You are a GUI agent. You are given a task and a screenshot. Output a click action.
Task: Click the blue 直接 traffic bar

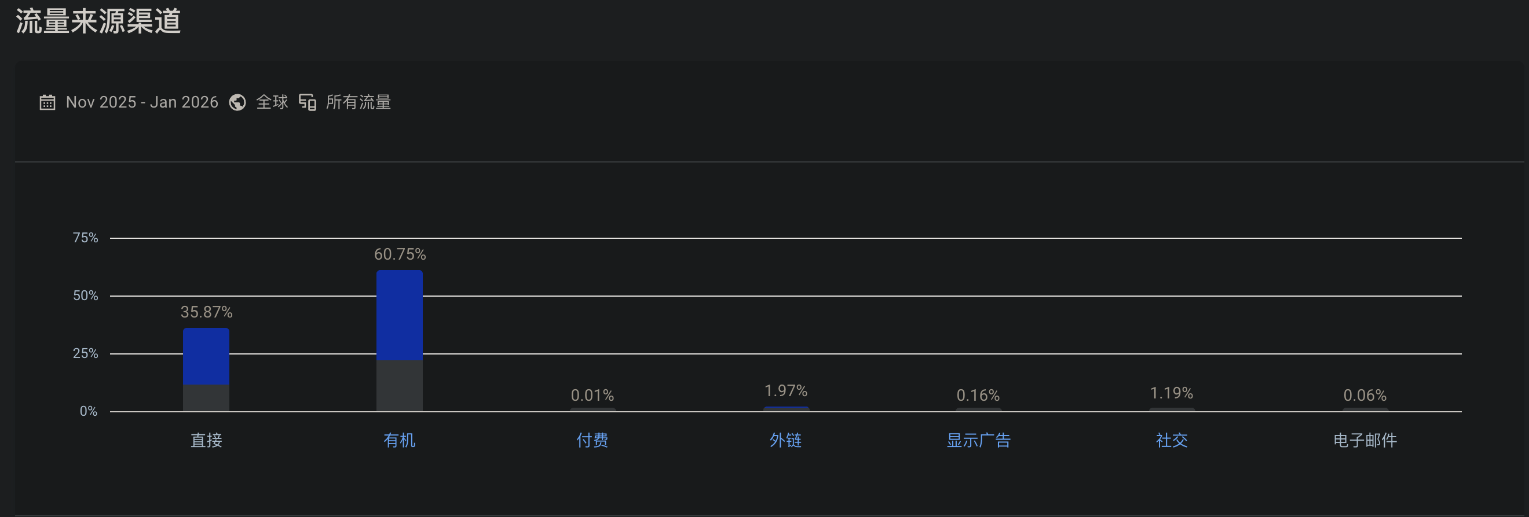pos(206,356)
